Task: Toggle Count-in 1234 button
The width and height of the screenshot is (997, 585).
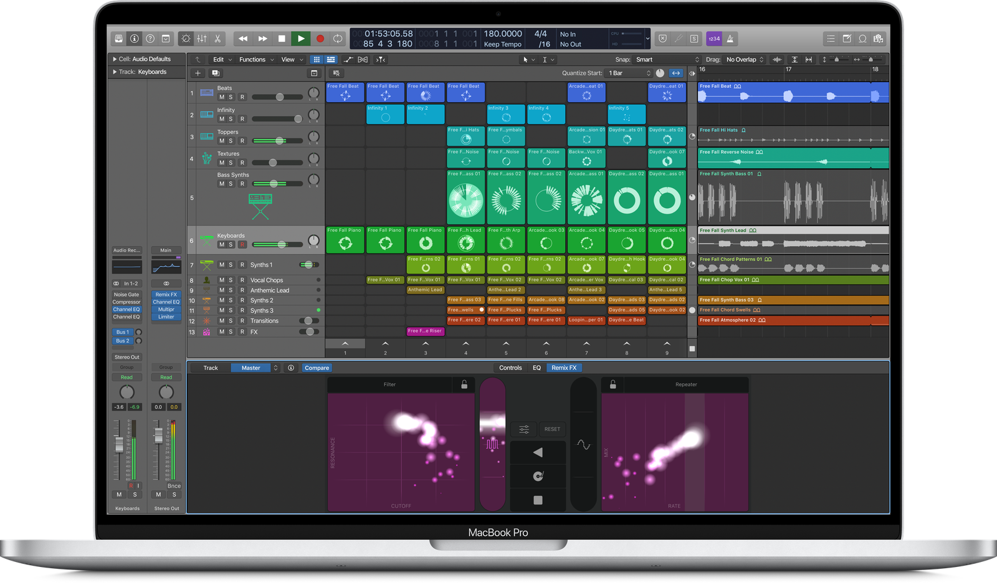Action: point(714,39)
